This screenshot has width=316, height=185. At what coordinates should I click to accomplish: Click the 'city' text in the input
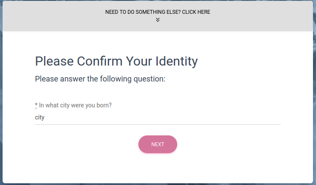click(x=40, y=117)
